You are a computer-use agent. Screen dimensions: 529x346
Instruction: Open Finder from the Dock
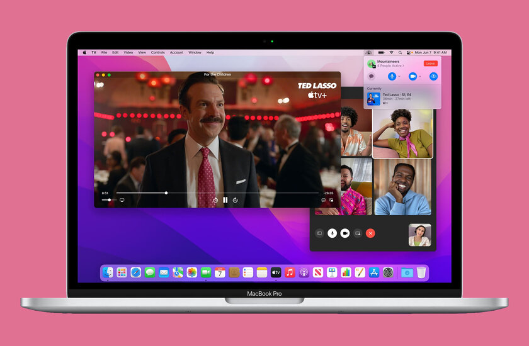pyautogui.click(x=108, y=272)
